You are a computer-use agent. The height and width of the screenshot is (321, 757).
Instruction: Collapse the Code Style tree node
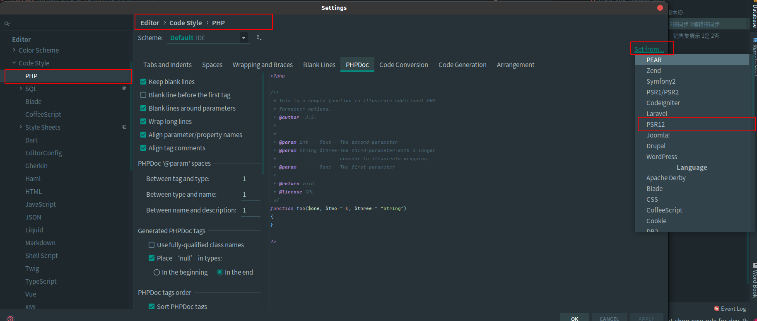point(14,63)
